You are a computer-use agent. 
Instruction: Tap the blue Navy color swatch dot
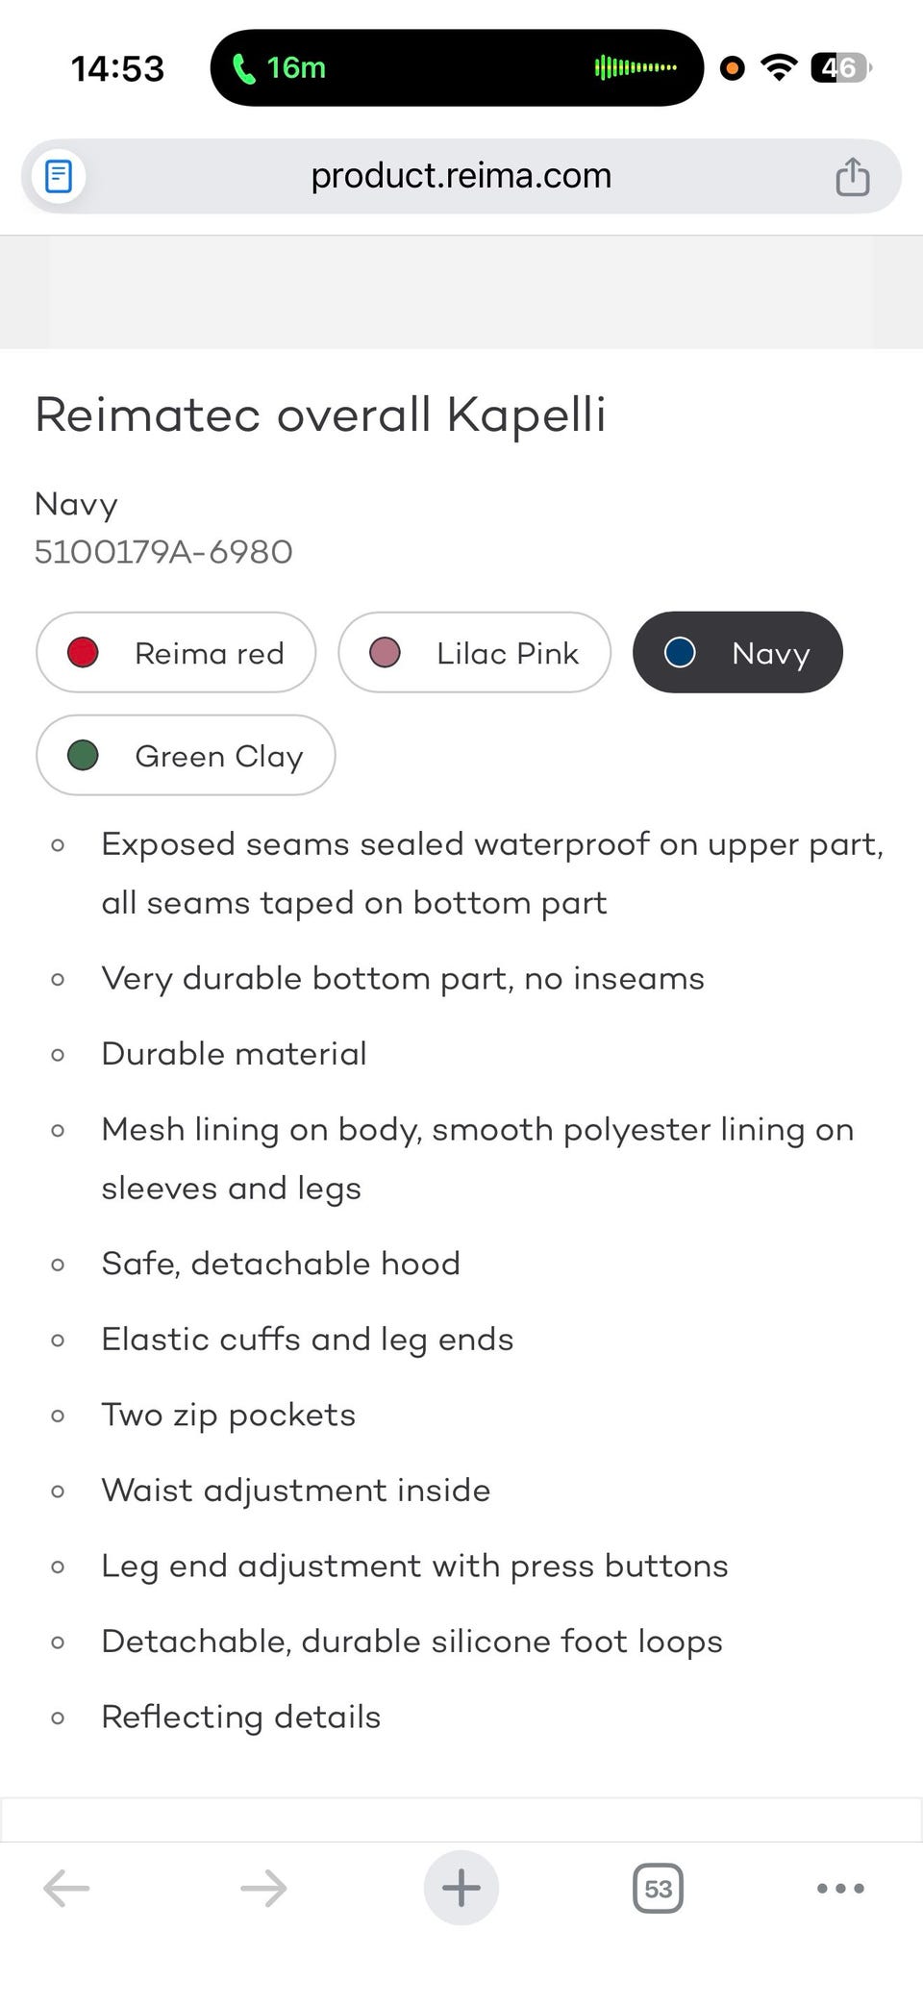[x=680, y=653]
